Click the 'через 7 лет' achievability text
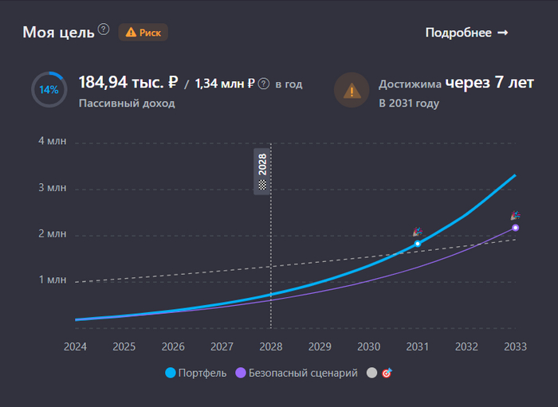Screen dimensions: 558x407 489,83
